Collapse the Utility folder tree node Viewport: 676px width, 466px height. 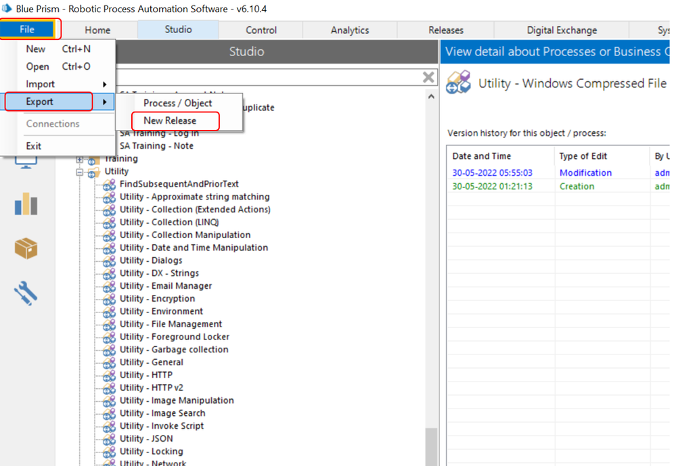click(80, 172)
